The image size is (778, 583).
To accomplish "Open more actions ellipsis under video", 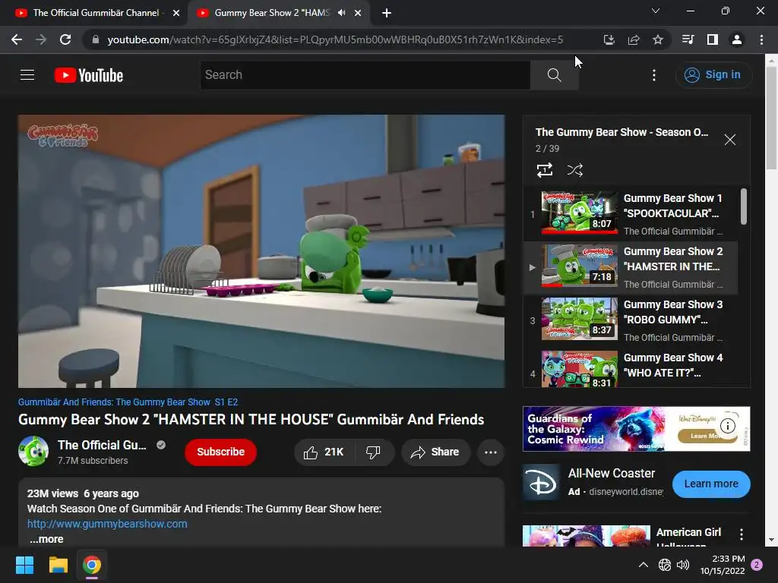I will (x=491, y=452).
